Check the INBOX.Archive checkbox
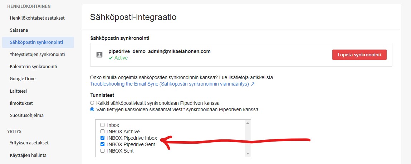The height and width of the screenshot is (164, 411). point(103,131)
